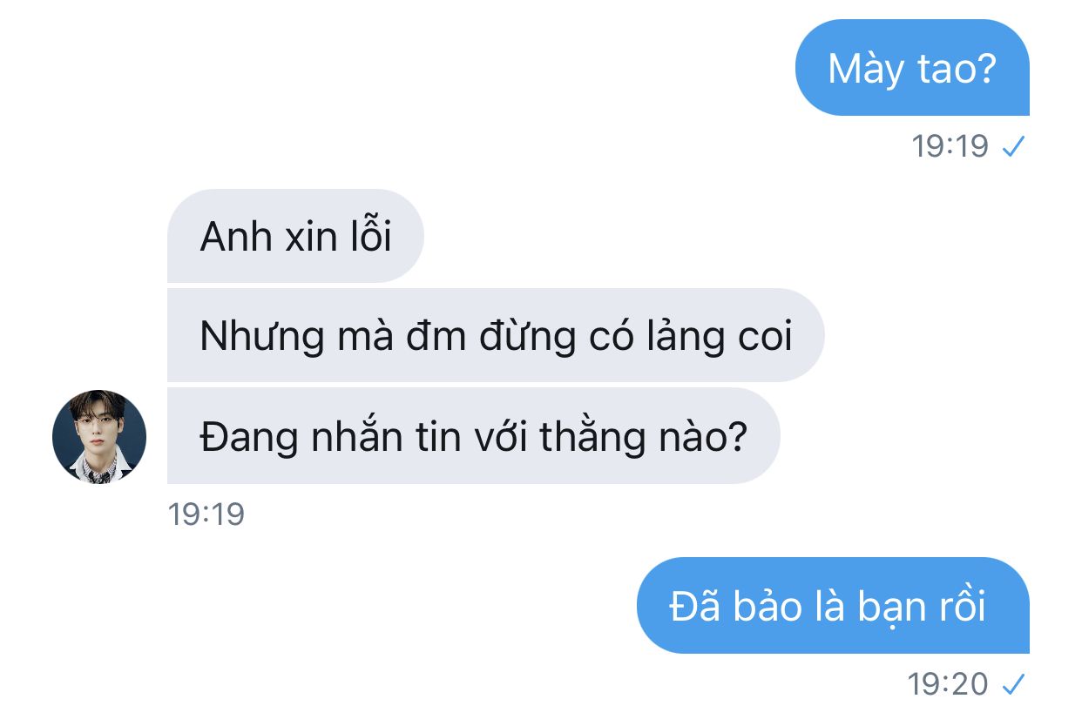
Task: Click the read checkmark beside 19:19
Action: coord(1012,147)
